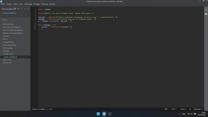Click the ENG language indicator

(x=184, y=114)
